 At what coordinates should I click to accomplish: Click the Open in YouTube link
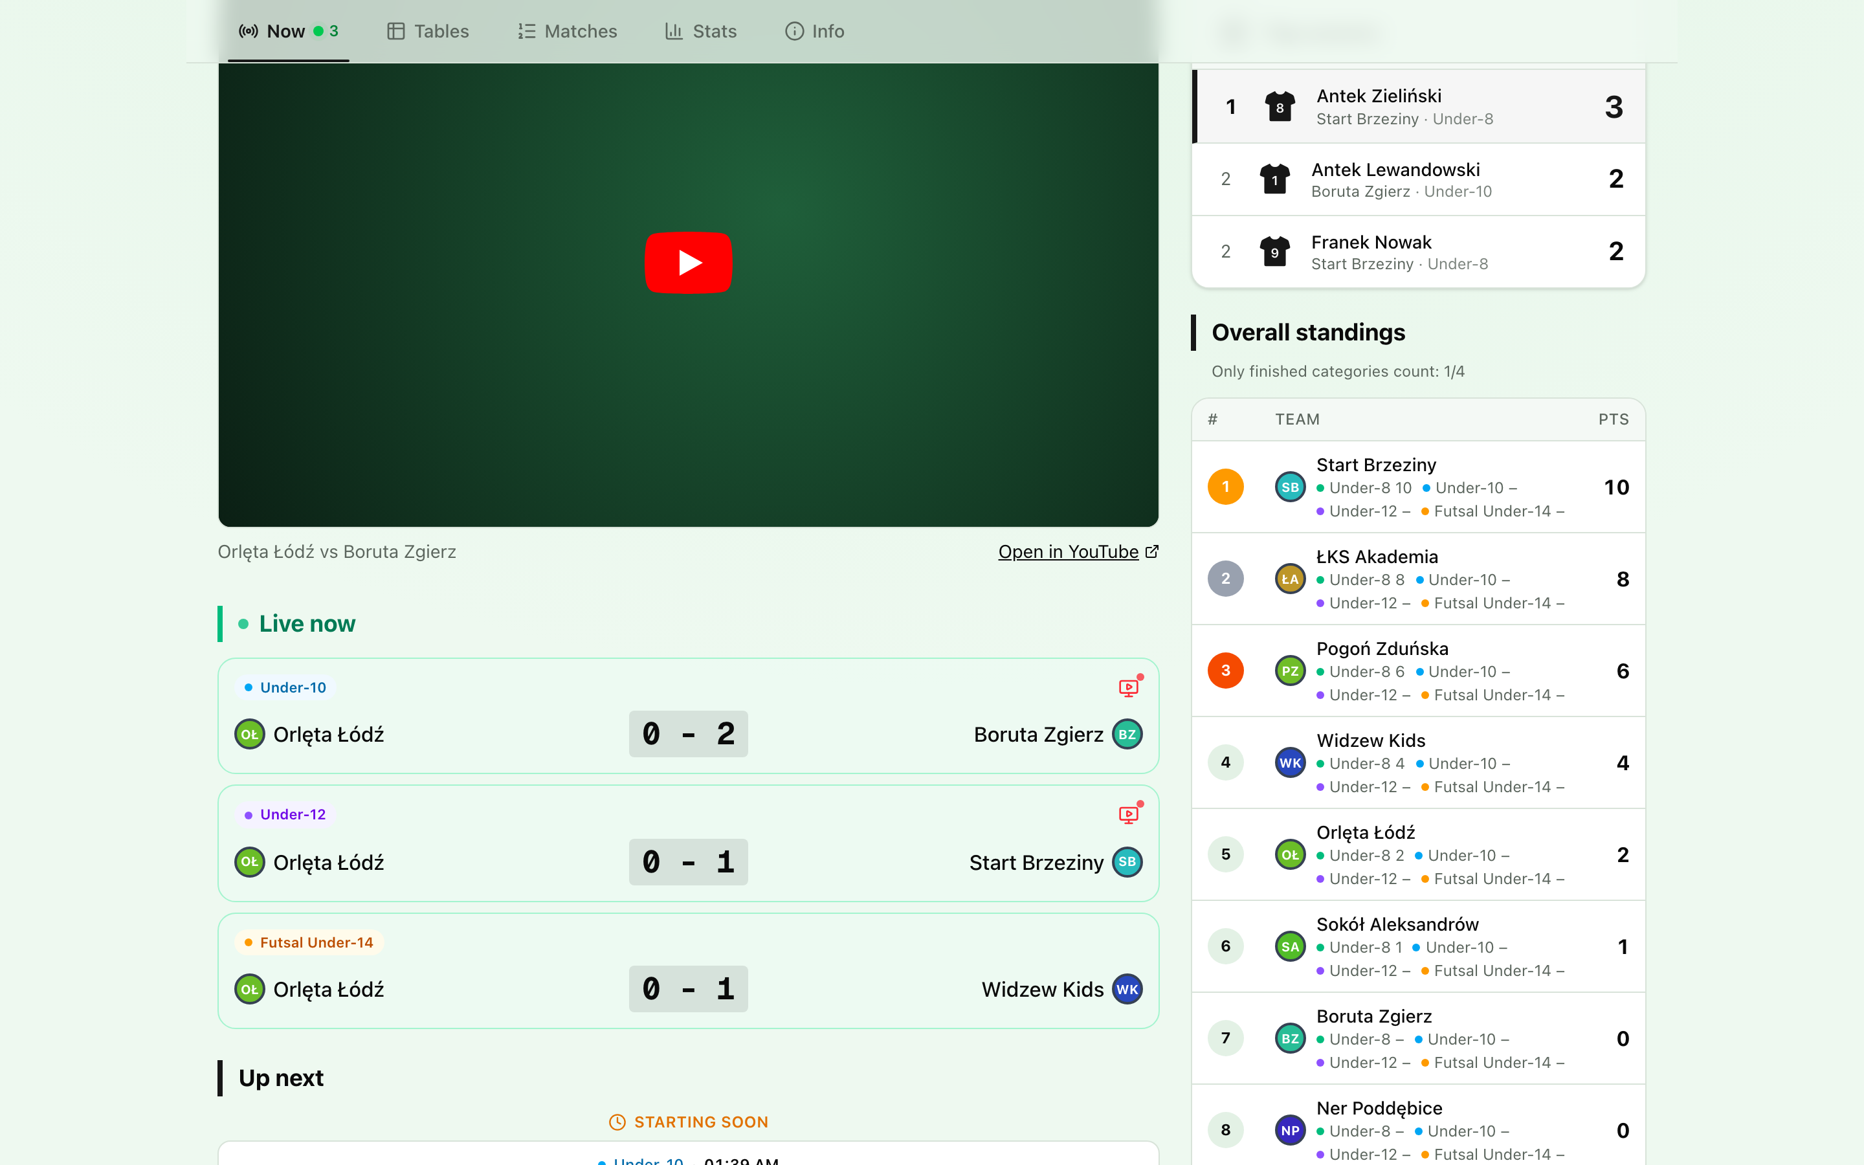1078,551
